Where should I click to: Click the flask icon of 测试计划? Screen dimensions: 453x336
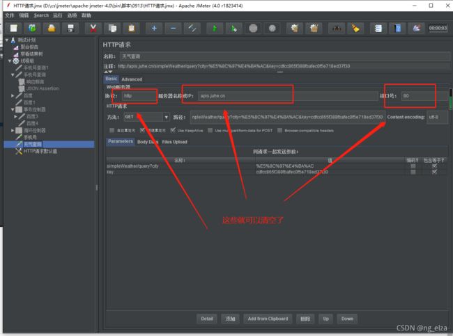[x=13, y=40]
